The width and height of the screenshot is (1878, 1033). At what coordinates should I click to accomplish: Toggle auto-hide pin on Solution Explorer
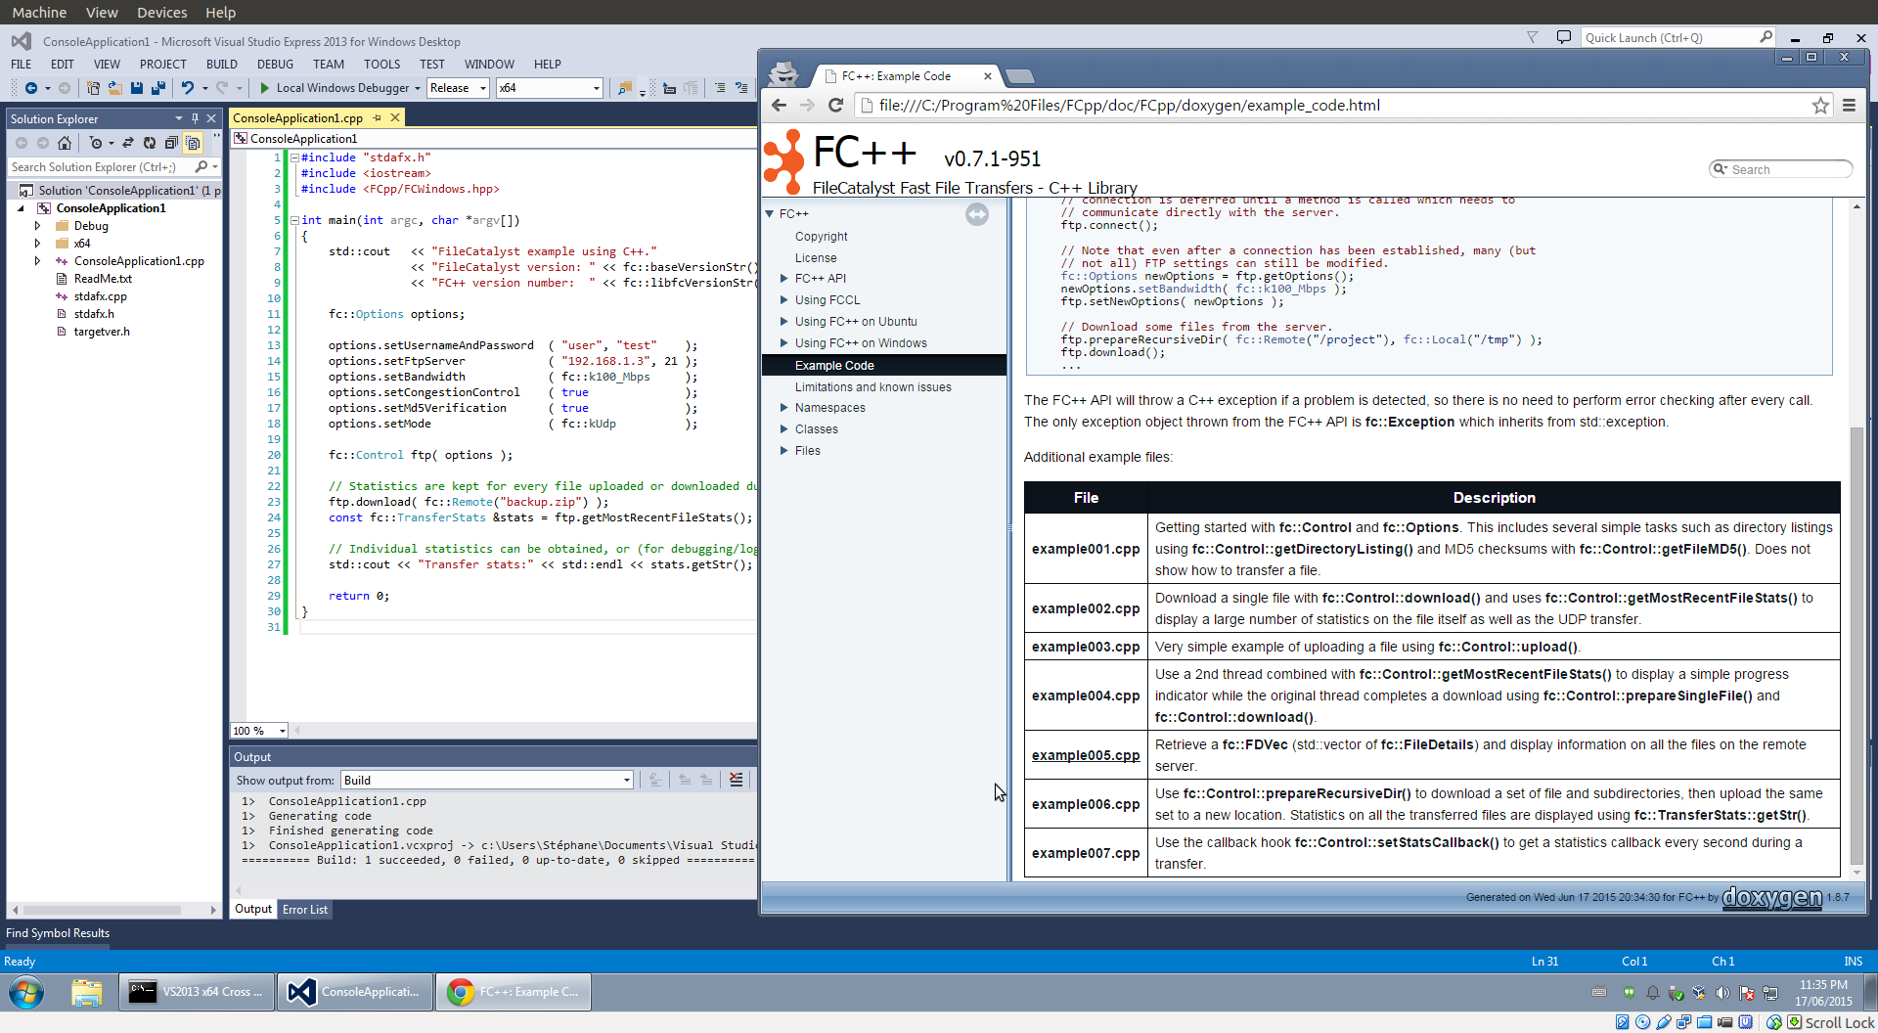(x=195, y=118)
